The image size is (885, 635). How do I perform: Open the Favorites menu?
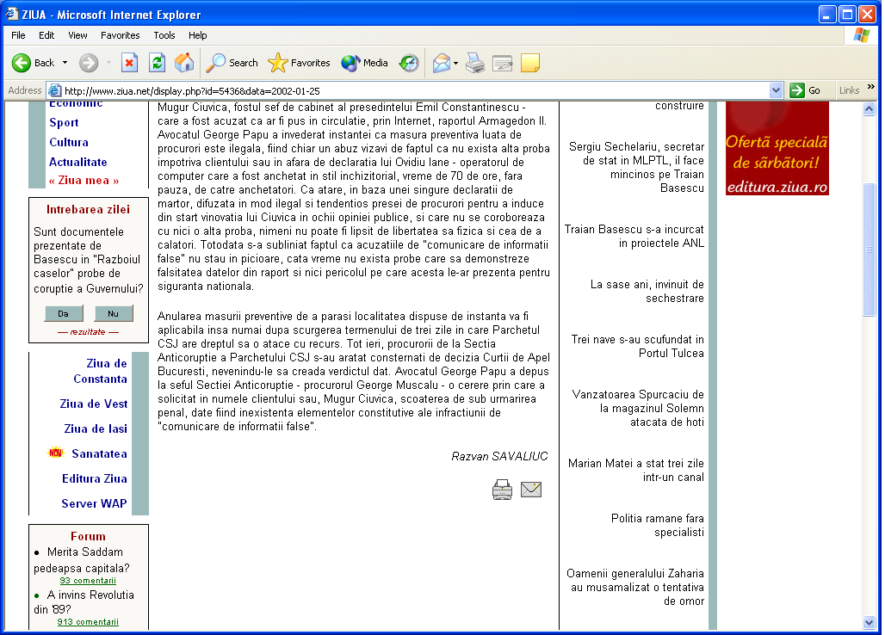coord(121,35)
